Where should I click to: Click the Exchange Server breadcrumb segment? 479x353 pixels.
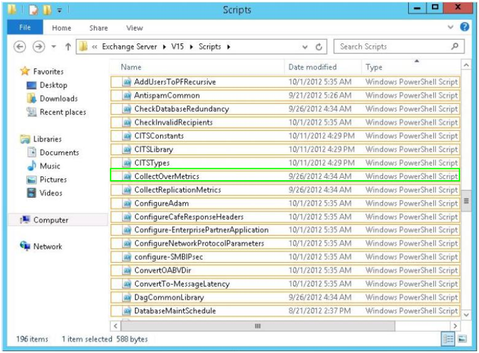[129, 47]
